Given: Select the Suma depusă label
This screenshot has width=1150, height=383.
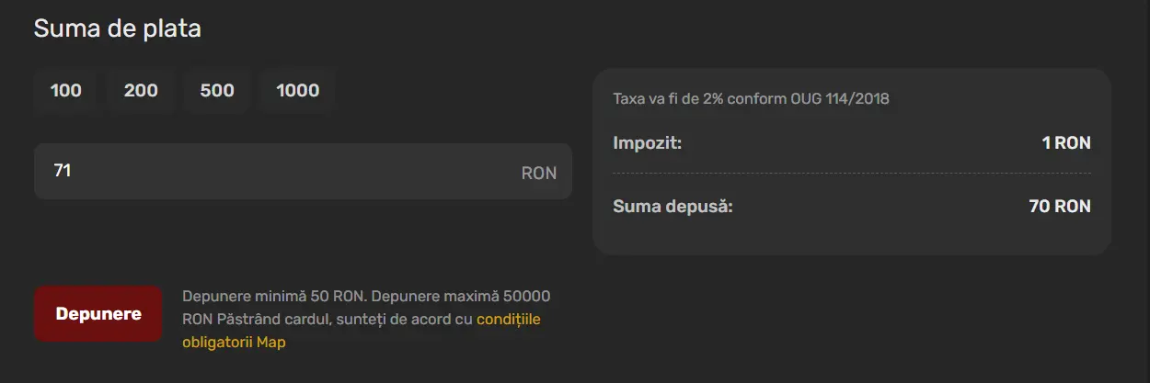Looking at the screenshot, I should [x=673, y=207].
